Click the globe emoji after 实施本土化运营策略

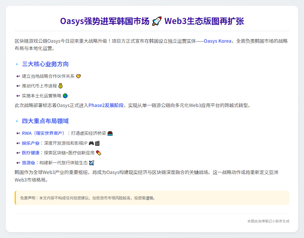[65, 96]
